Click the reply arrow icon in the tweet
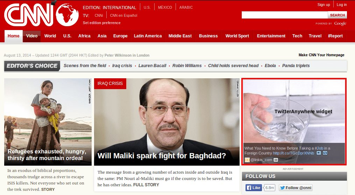Screen dimensions: 355x195 (319, 153)
